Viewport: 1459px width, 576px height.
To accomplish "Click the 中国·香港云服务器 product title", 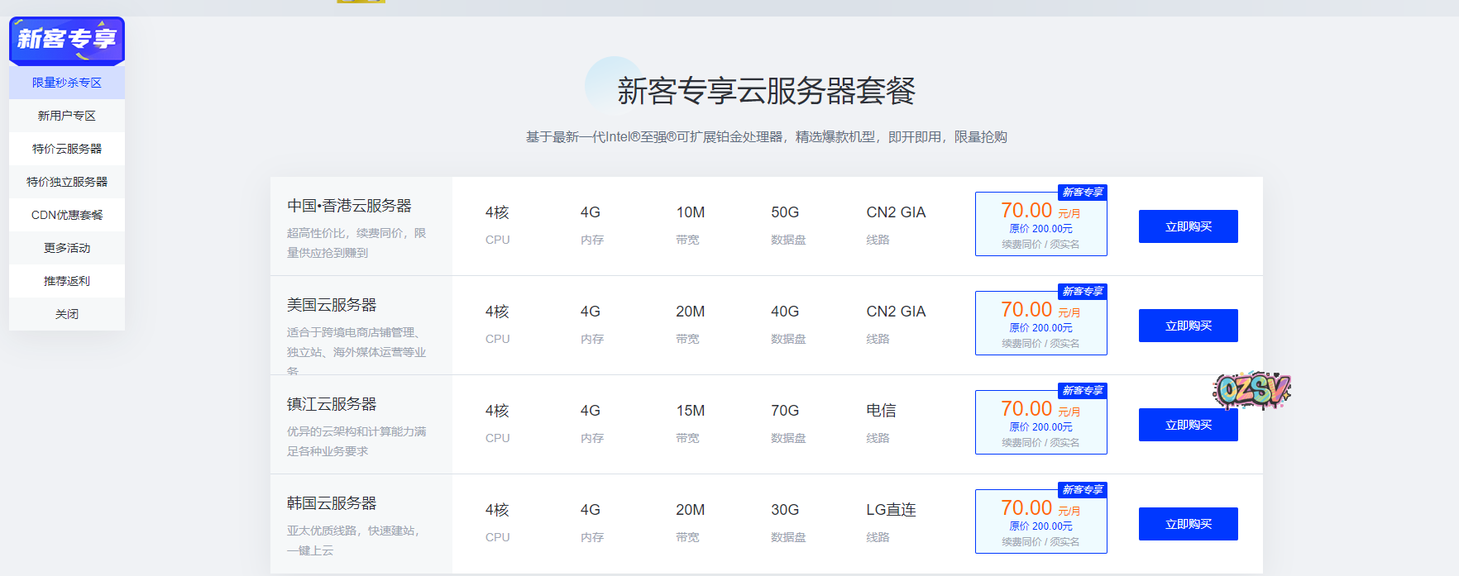I will [349, 206].
